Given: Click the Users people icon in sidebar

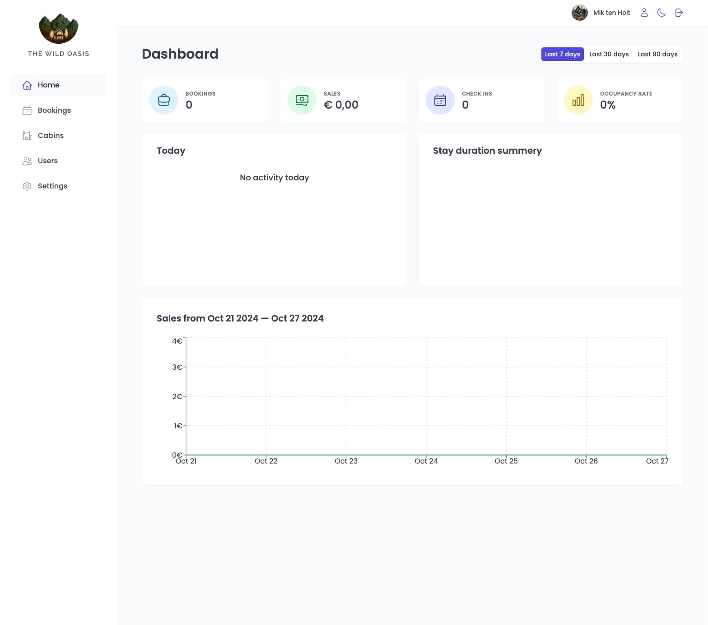Looking at the screenshot, I should click(27, 161).
